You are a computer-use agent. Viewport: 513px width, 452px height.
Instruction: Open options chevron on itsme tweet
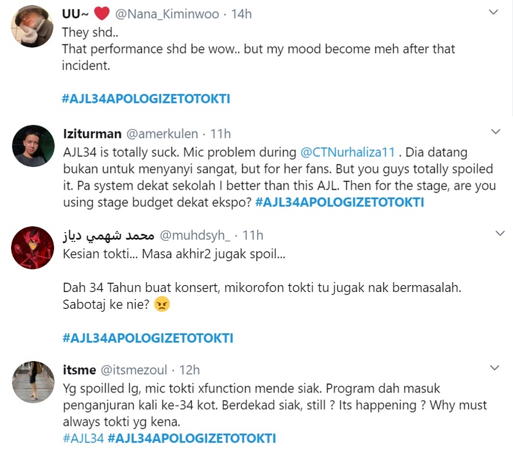494,368
